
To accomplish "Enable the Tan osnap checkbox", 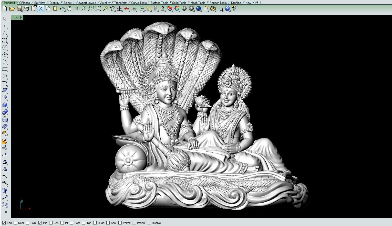I will pos(84,223).
